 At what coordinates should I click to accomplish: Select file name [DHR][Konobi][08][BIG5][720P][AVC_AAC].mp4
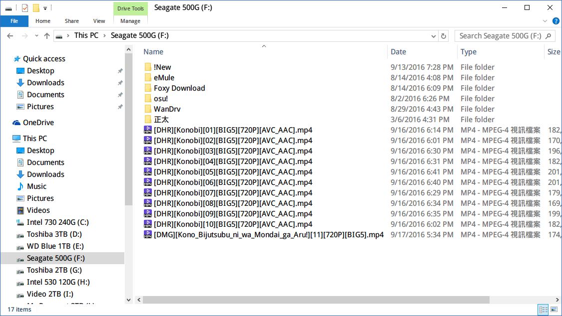[233, 203]
